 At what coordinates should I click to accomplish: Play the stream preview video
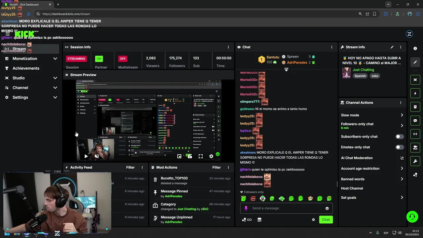(x=86, y=156)
